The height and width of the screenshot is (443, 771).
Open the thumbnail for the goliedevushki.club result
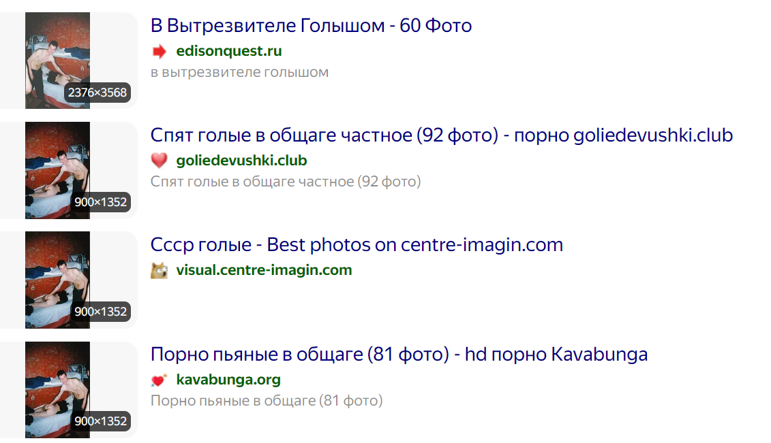point(57,163)
